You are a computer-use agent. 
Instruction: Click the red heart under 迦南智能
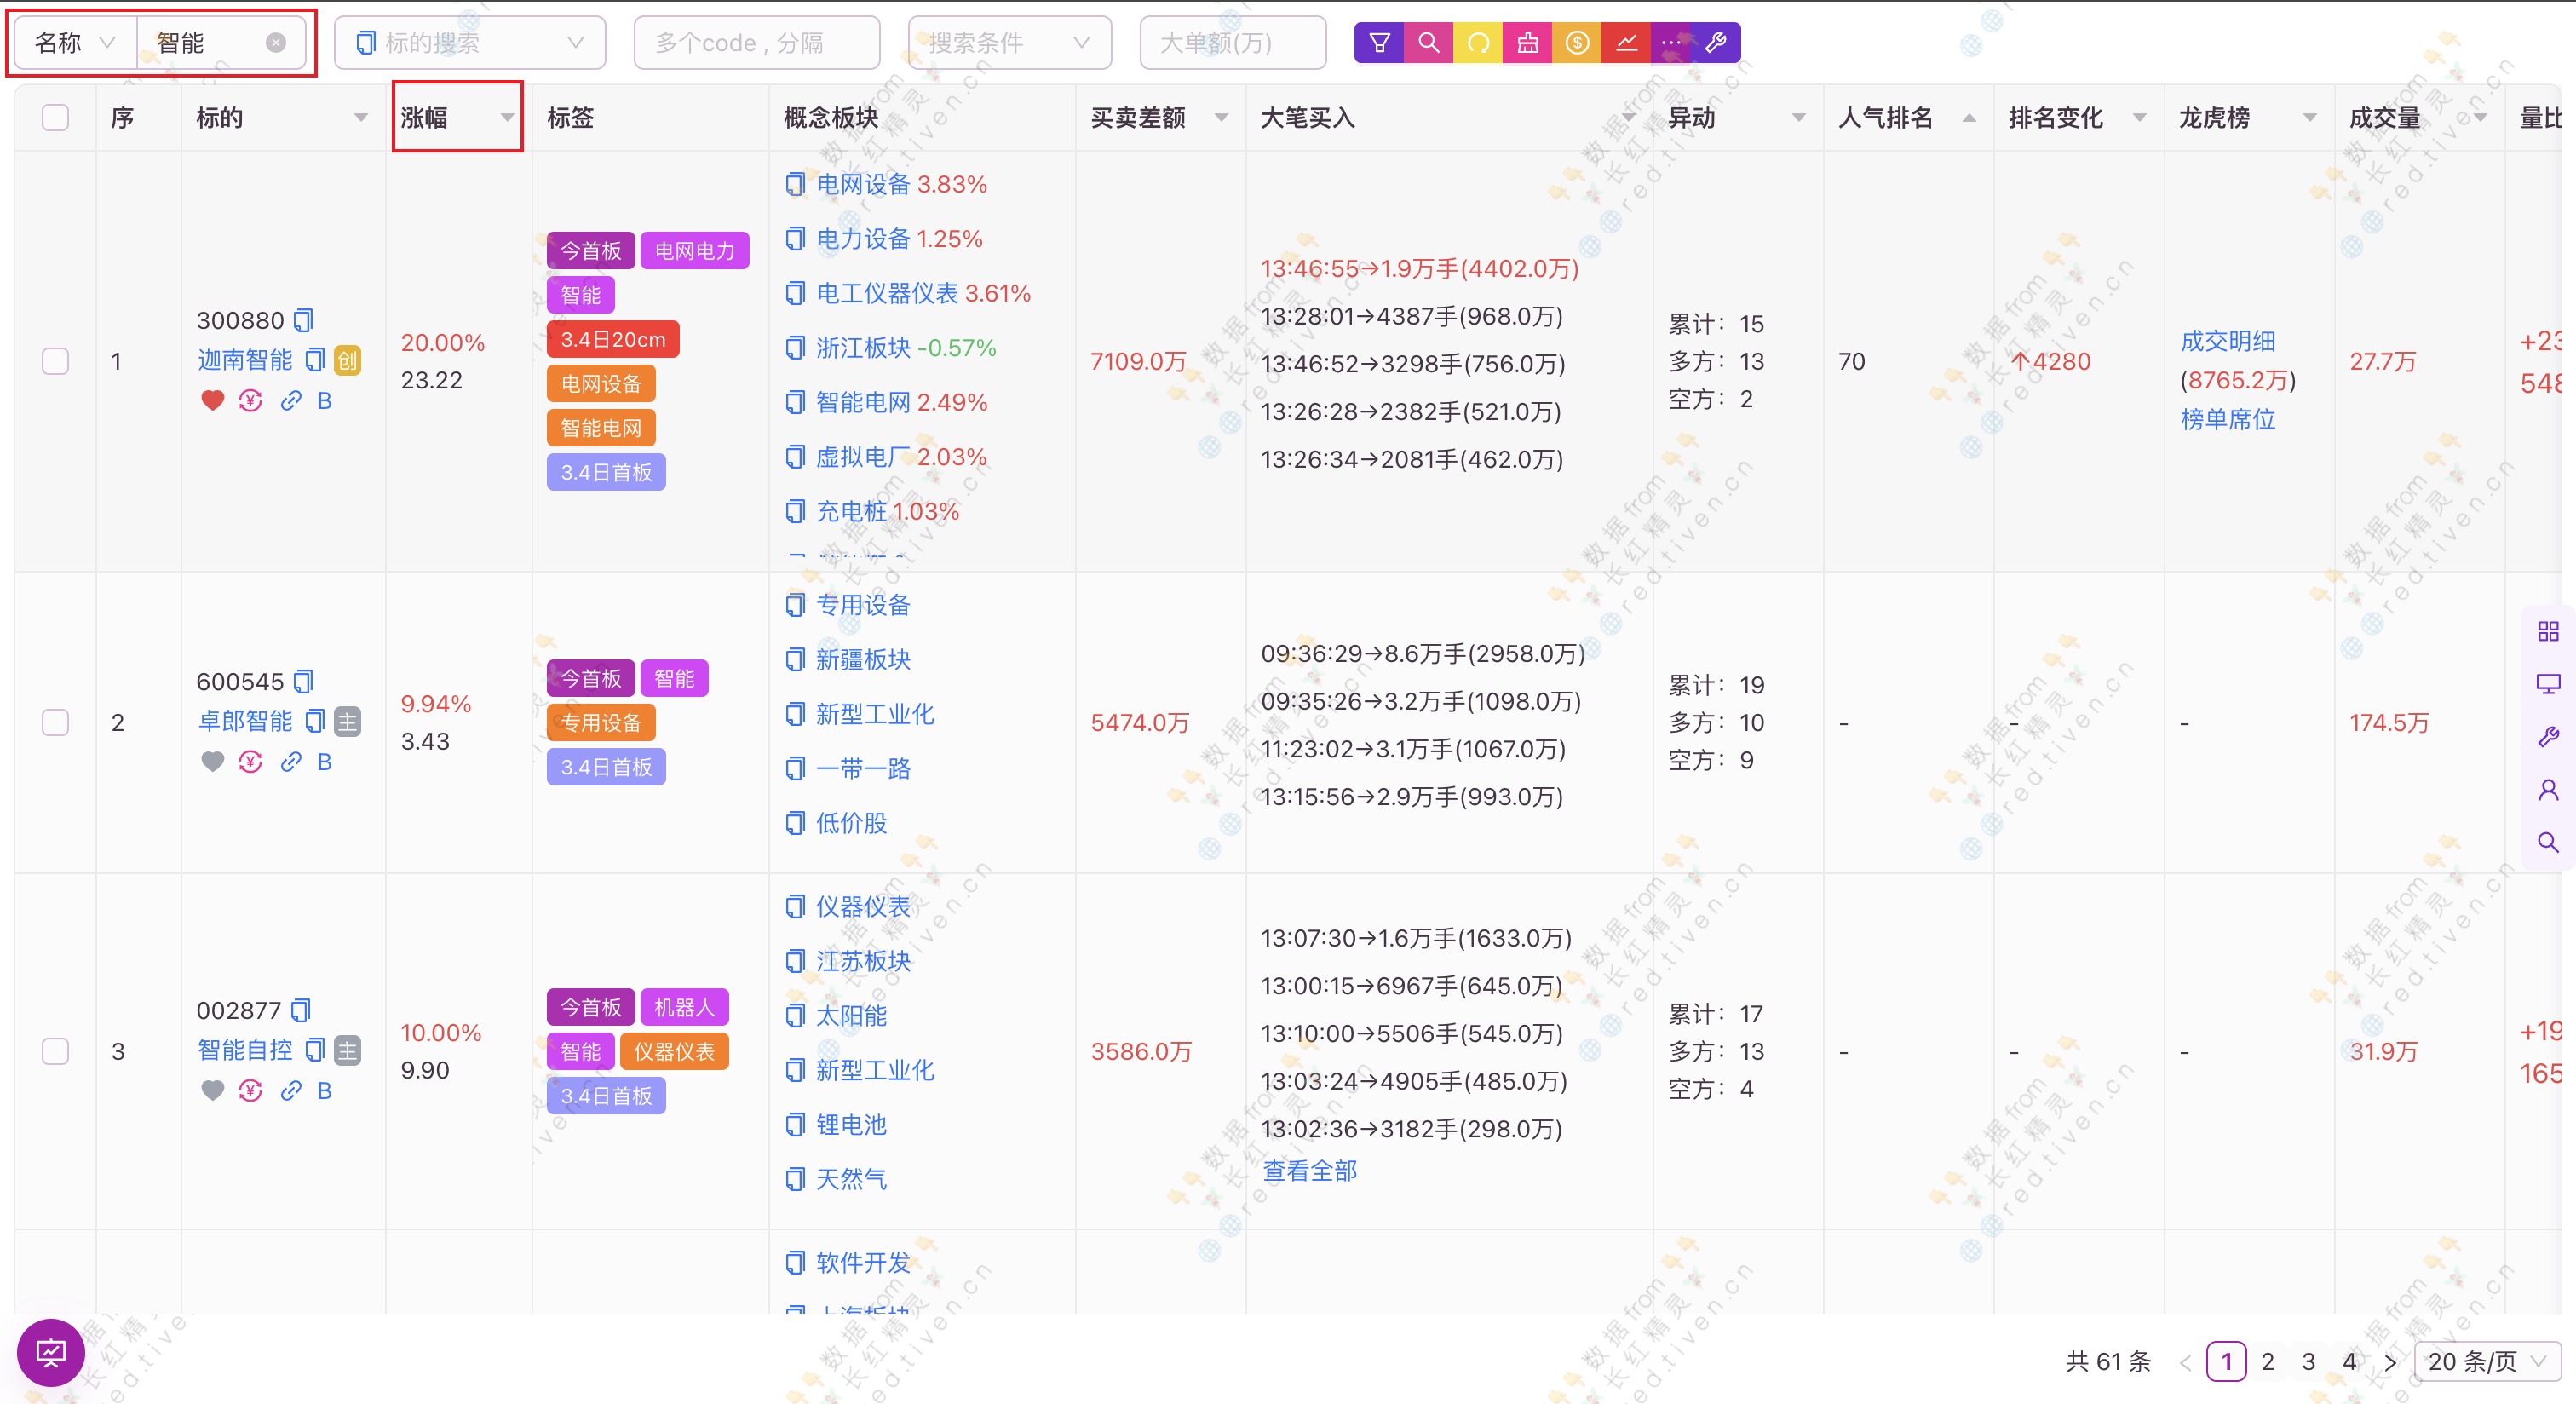coord(212,401)
